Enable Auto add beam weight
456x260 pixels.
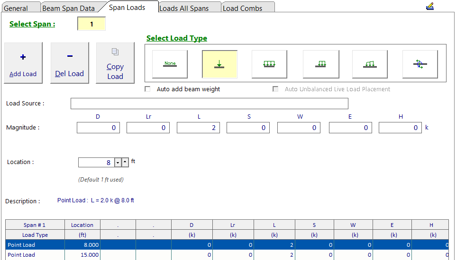(148, 89)
